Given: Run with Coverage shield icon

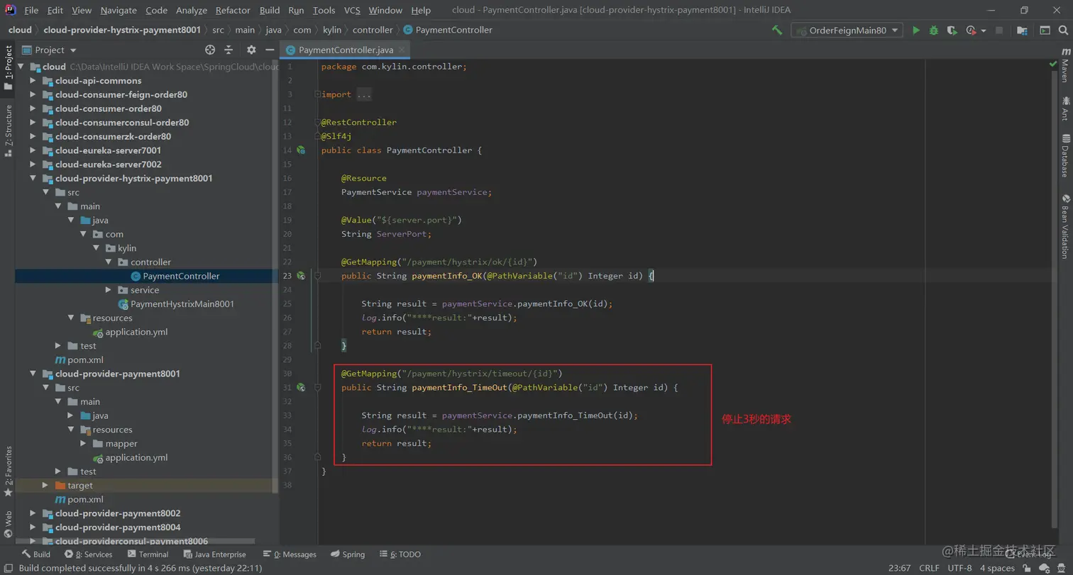Looking at the screenshot, I should pos(952,30).
